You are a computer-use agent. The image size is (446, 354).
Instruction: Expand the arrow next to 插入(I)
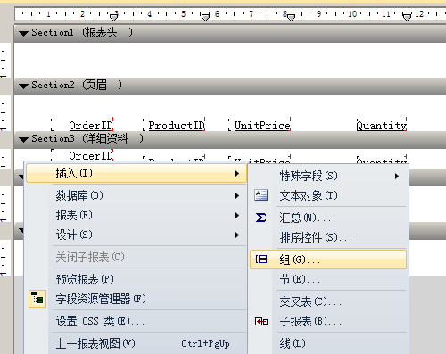(237, 173)
